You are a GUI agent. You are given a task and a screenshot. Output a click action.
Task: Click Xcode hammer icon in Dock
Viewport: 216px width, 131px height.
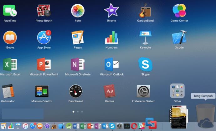point(61,126)
